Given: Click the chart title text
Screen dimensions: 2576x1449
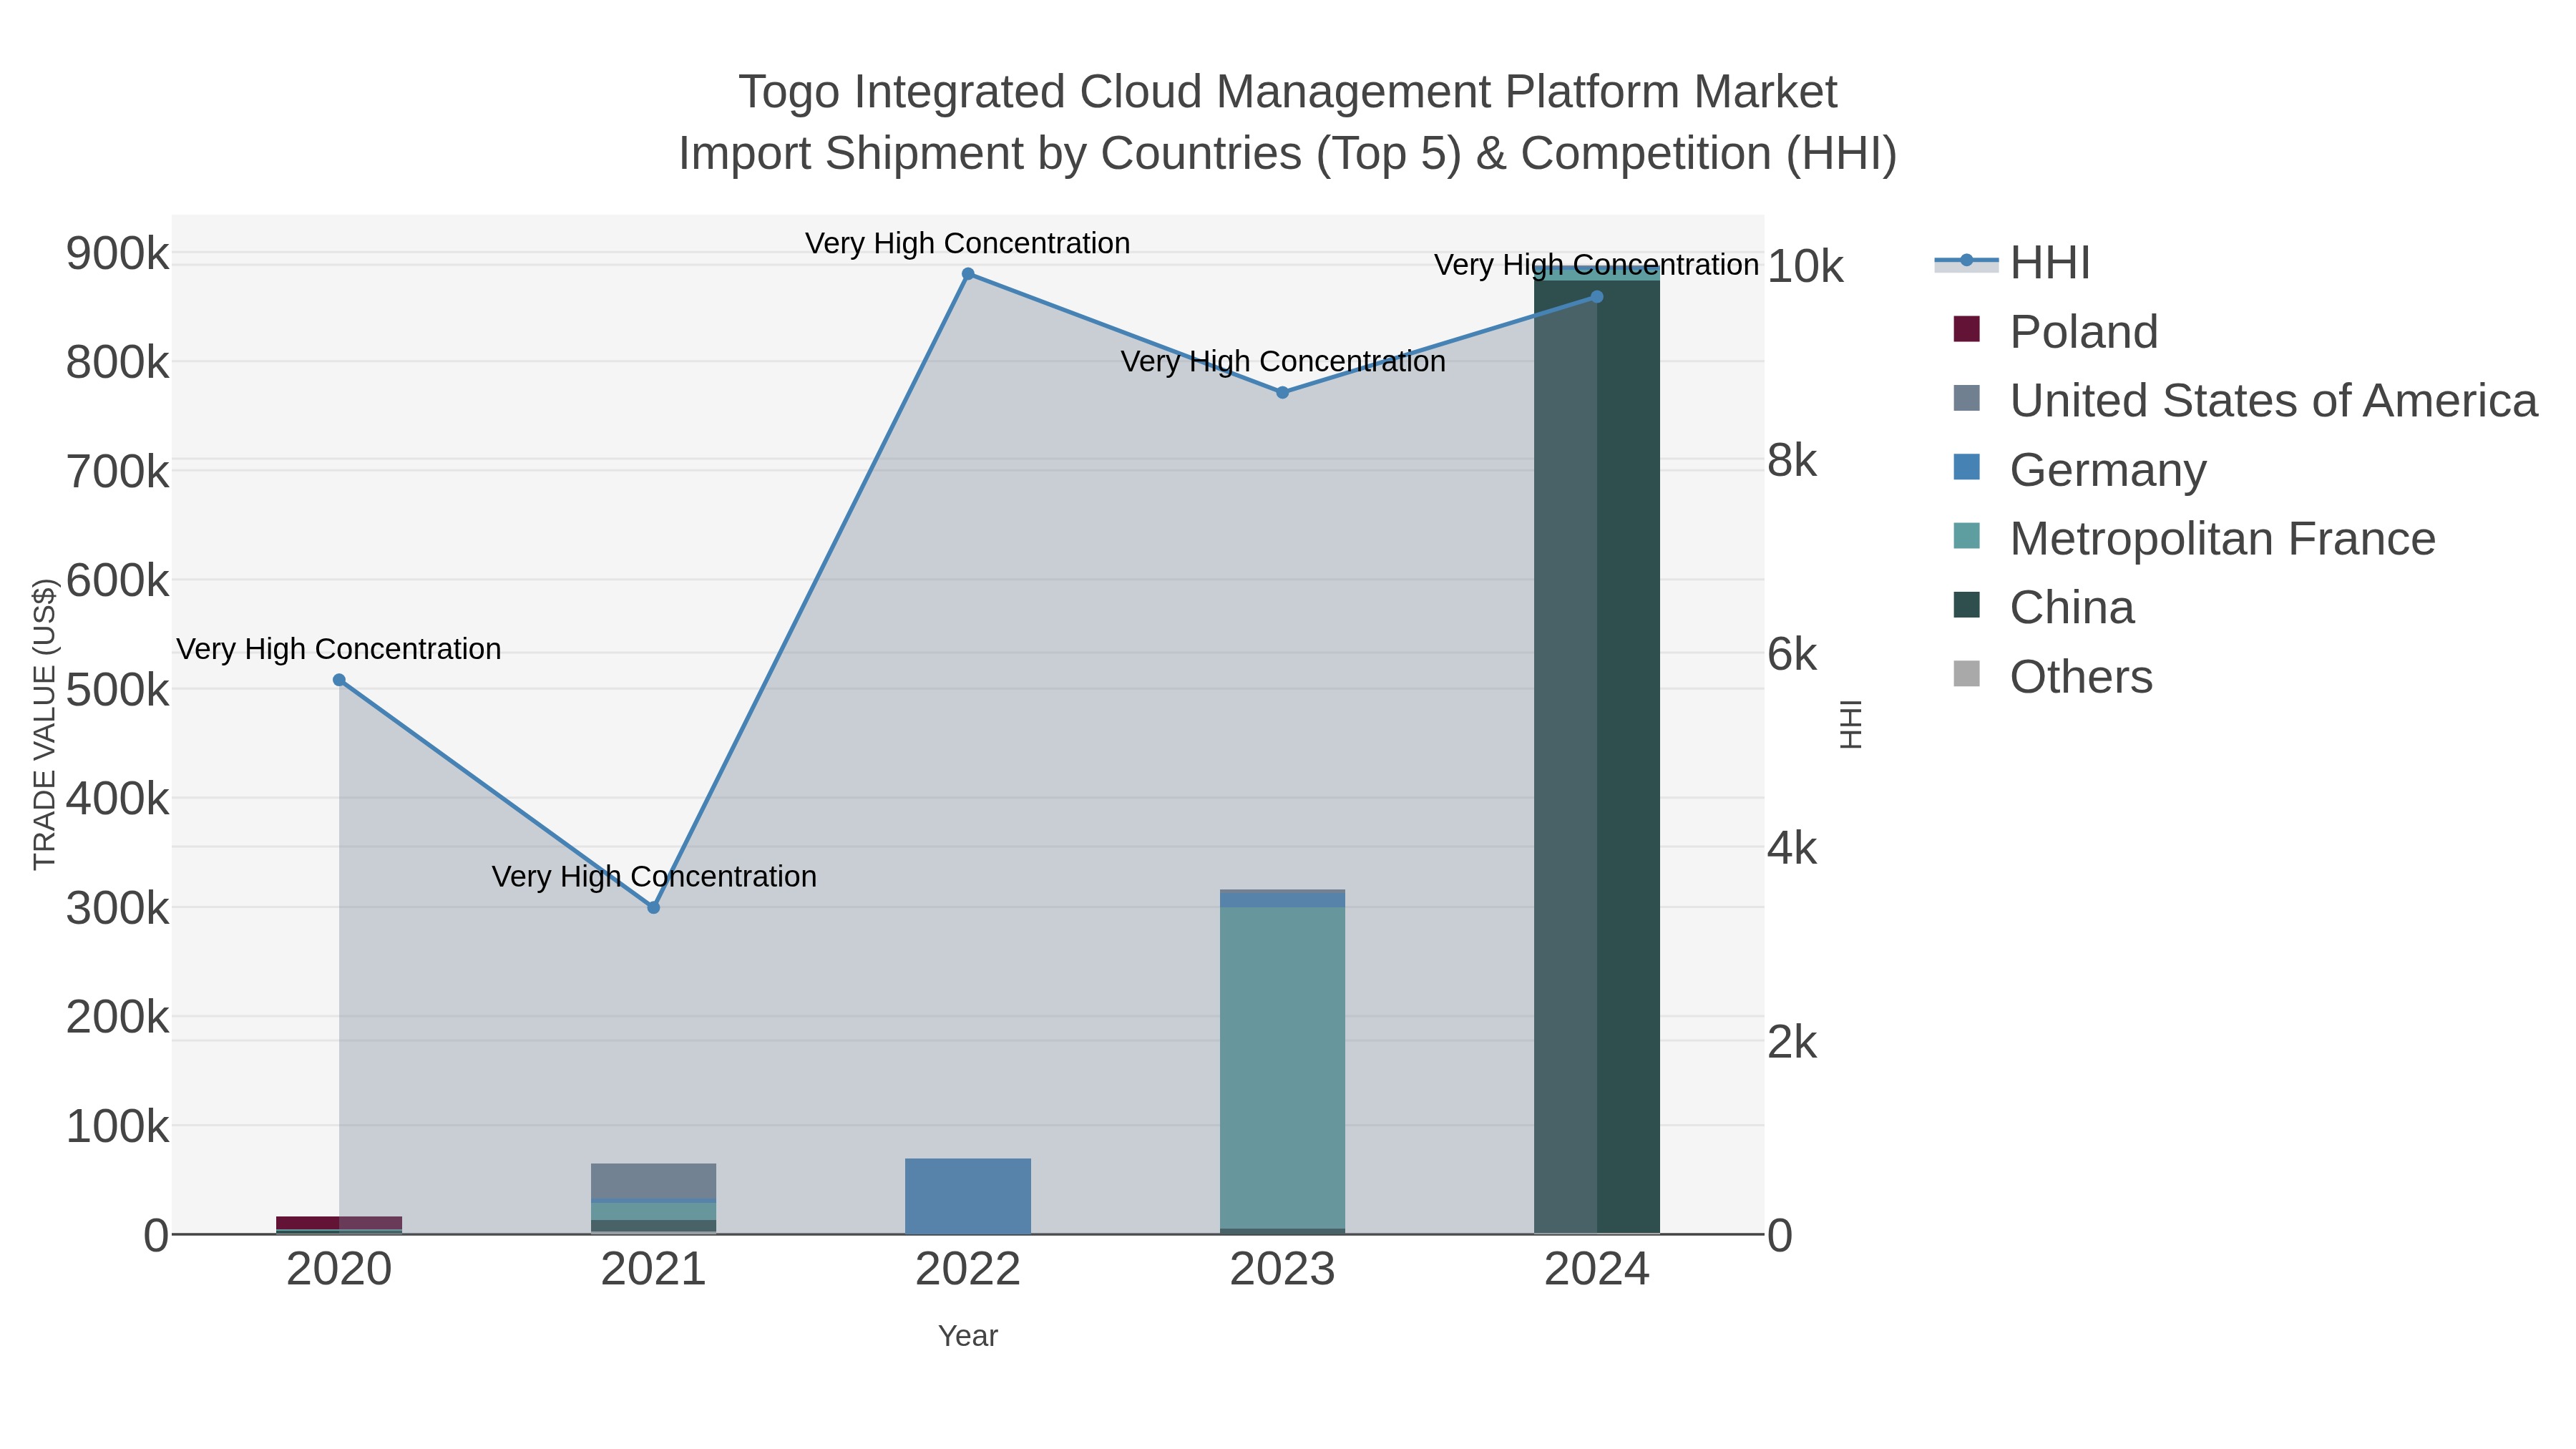Looking at the screenshot, I should click(x=1288, y=123).
